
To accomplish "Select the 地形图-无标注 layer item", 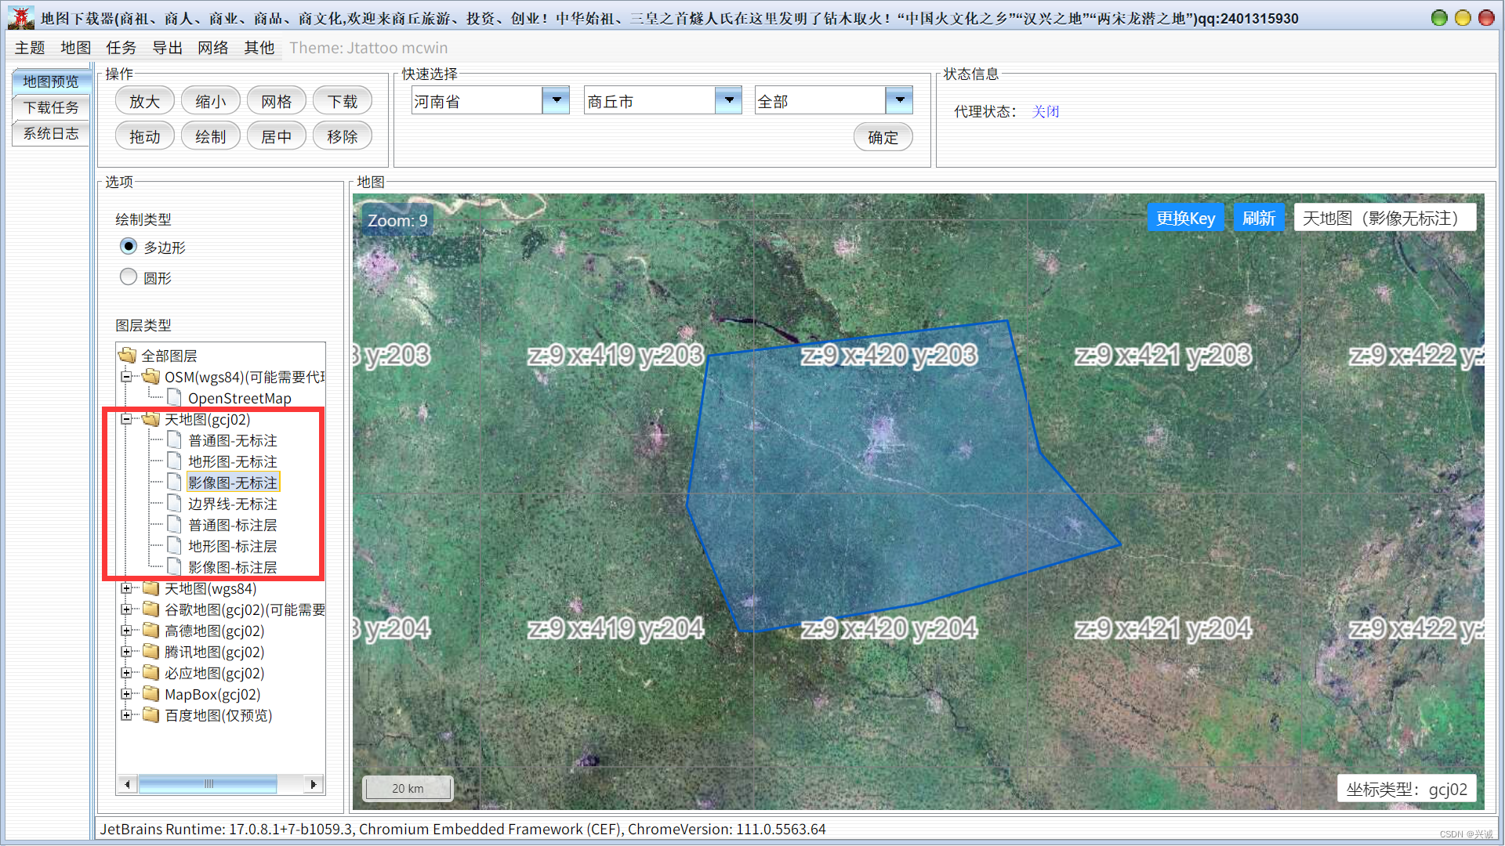I will point(232,461).
